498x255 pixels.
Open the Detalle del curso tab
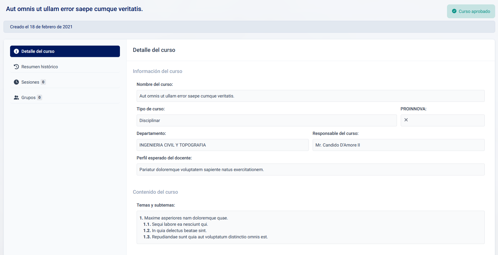(65, 51)
